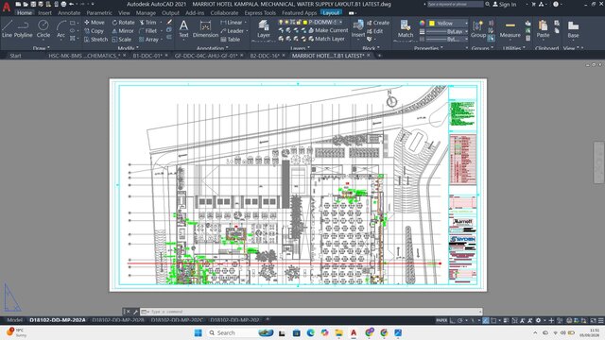Click the keyword search box
The height and width of the screenshot is (340, 605).
click(x=456, y=4)
